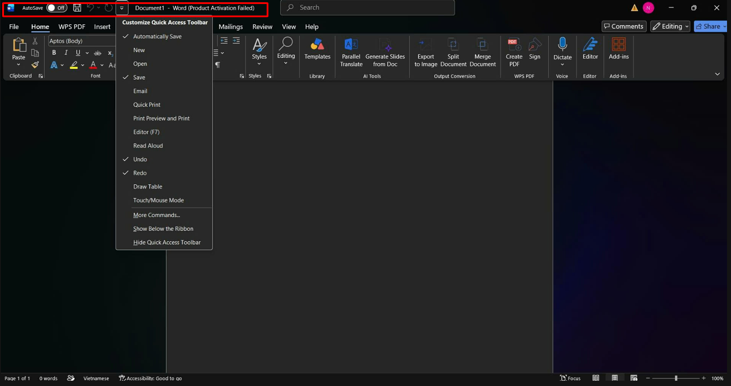Click the Save icon in title bar
731x386 pixels.
(77, 8)
